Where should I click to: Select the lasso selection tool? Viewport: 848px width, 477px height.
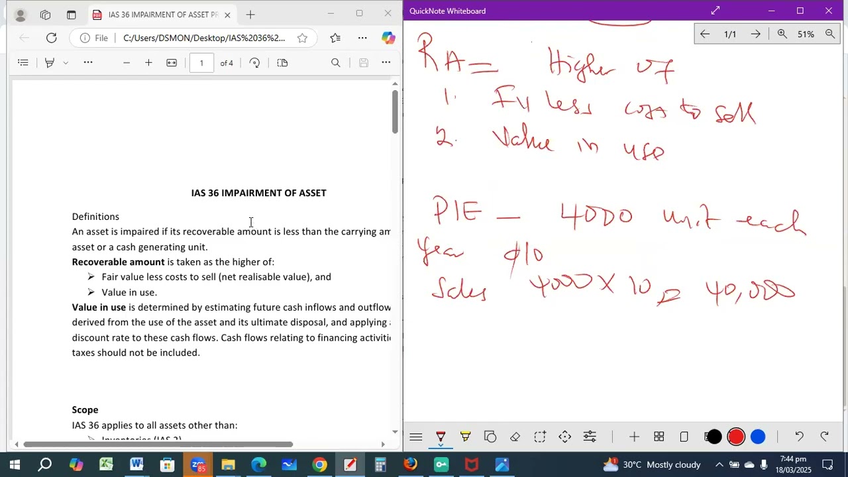pos(540,437)
